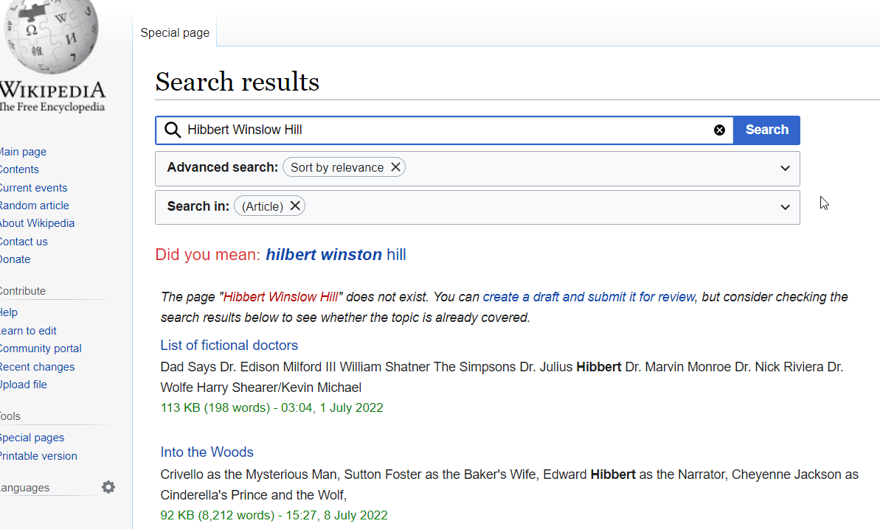Open the Help link under Contribute

coord(8,312)
